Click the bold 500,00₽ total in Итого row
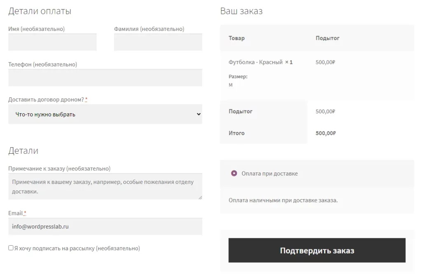The height and width of the screenshot is (277, 422). (x=326, y=133)
